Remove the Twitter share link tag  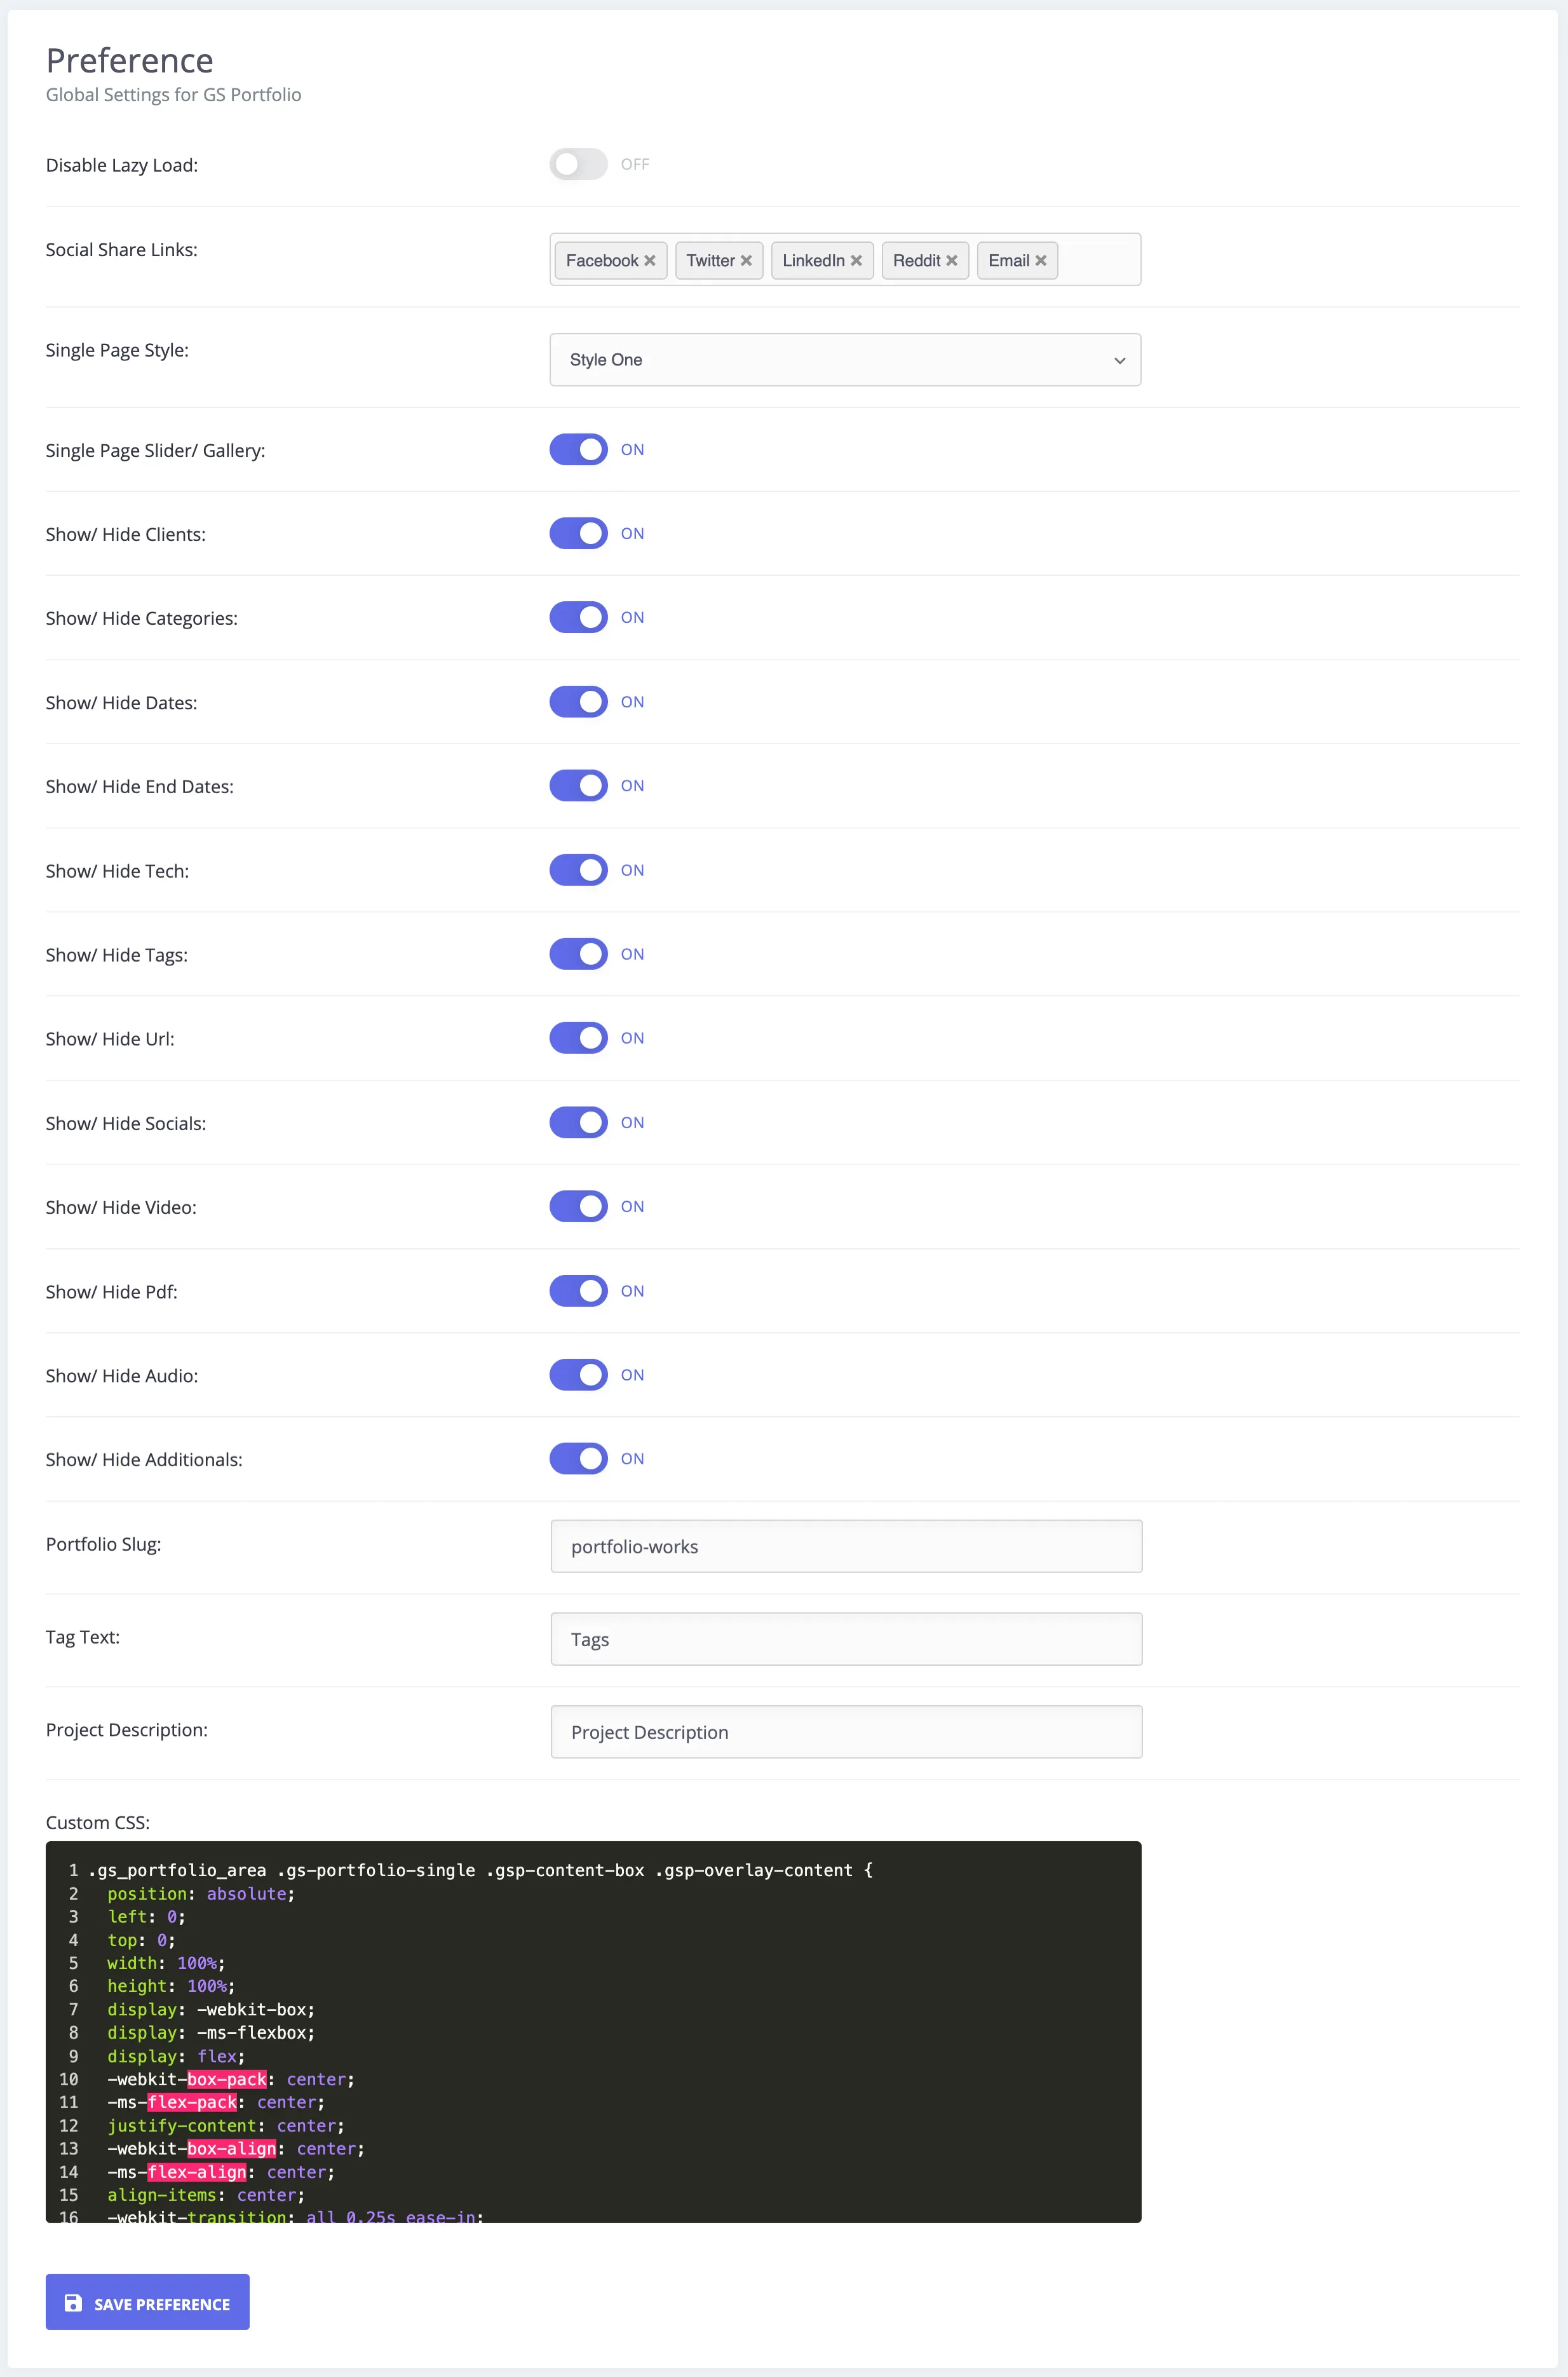(x=746, y=260)
